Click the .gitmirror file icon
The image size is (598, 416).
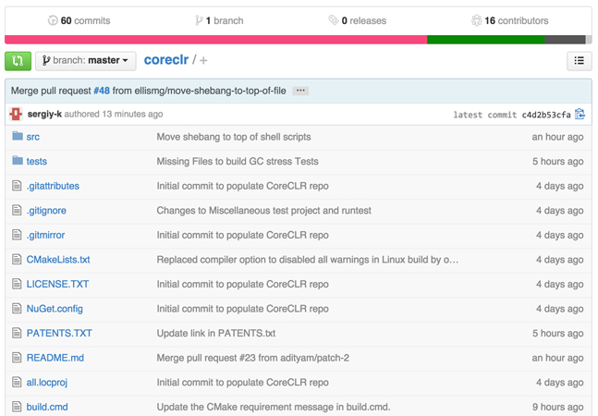pyautogui.click(x=17, y=235)
